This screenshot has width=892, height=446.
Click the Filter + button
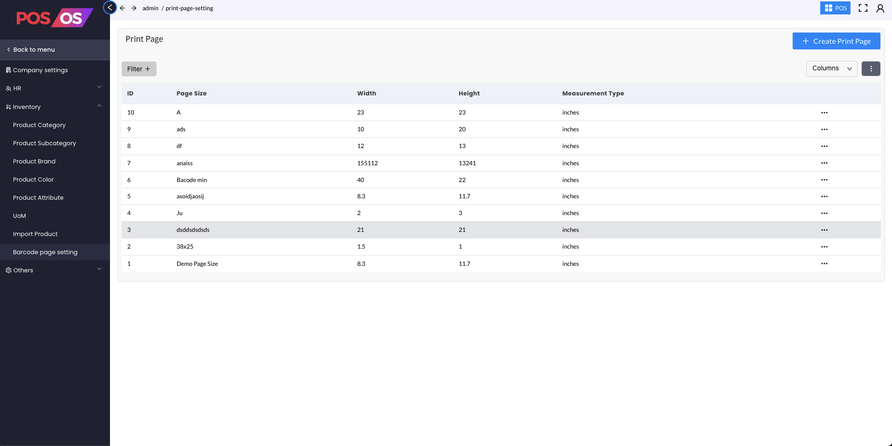coord(139,69)
